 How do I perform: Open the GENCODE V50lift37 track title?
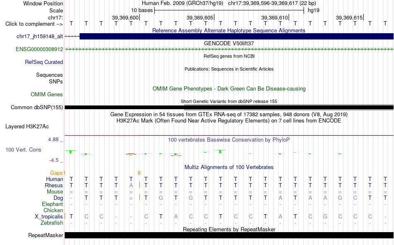click(229, 43)
